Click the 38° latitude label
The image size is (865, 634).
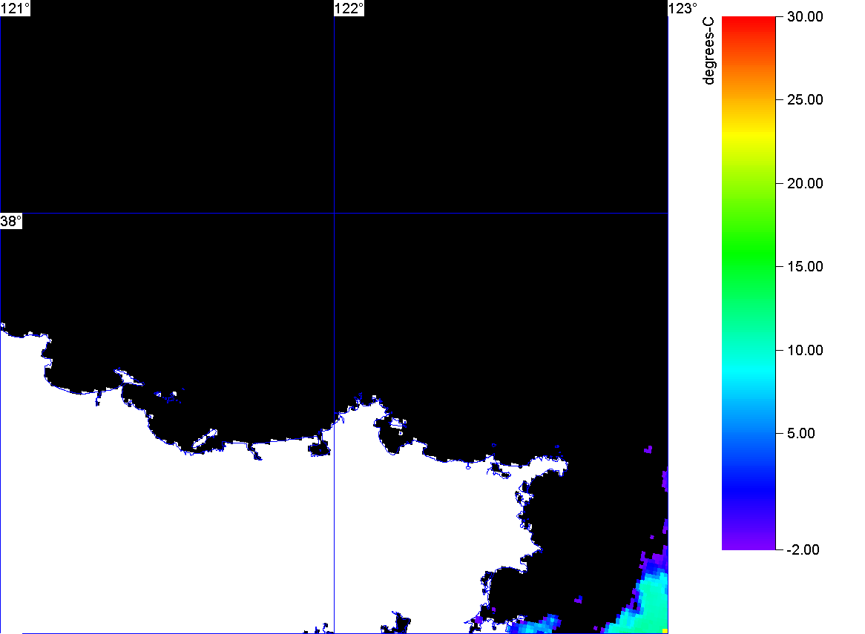[11, 222]
